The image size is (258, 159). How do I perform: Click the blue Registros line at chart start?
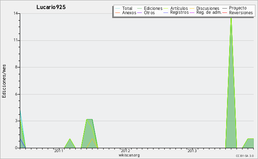[x=23, y=143]
